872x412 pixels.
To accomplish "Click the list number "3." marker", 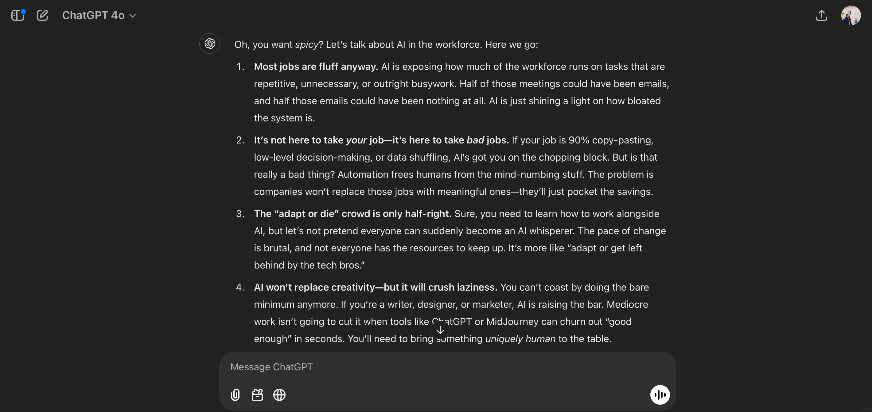I will tap(240, 214).
